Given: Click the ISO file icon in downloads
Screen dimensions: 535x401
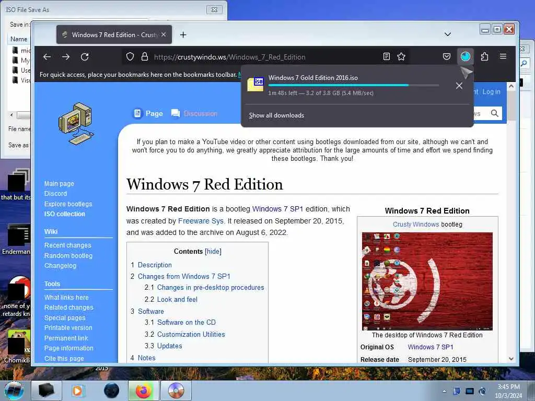Looking at the screenshot, I should (255, 85).
